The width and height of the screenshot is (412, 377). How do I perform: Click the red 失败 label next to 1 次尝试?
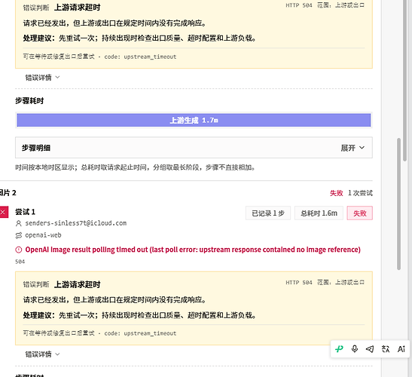337,193
